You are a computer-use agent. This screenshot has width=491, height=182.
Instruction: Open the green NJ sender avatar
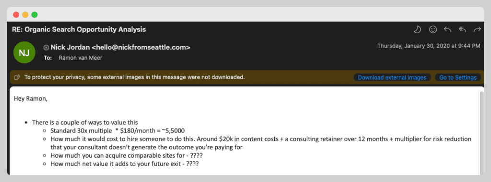click(x=24, y=52)
